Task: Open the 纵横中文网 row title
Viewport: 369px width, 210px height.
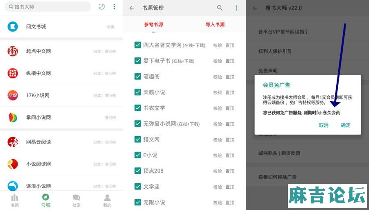Action: (39, 73)
